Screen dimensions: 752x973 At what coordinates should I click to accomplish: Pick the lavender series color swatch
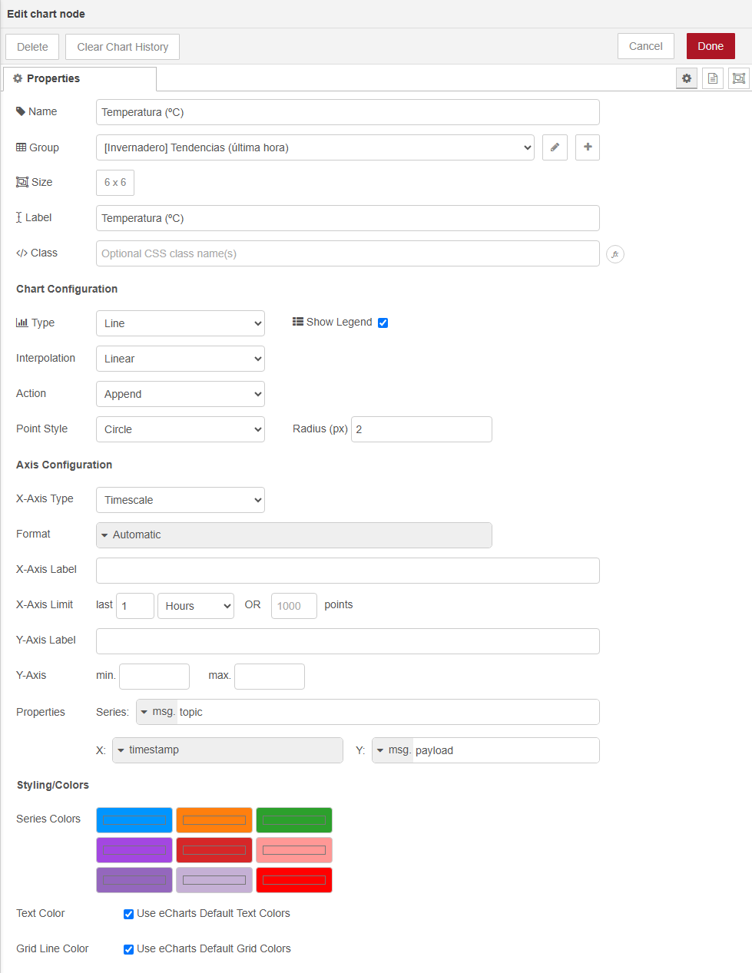[x=214, y=880]
